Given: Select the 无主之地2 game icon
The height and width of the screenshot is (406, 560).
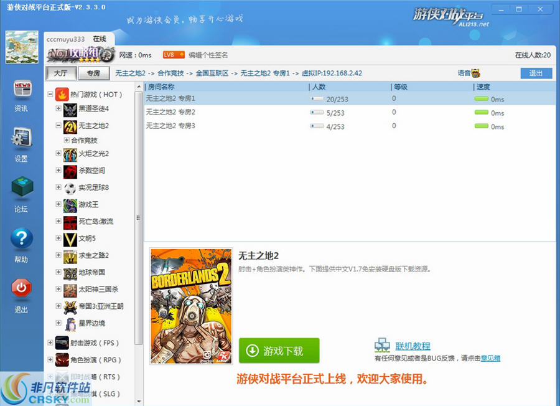Looking at the screenshot, I should tap(70, 126).
